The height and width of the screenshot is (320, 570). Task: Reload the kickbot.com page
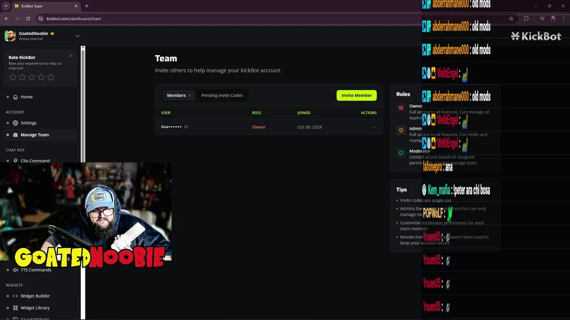28,19
